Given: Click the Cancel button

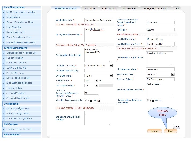Looking at the screenshot, I should pyautogui.click(x=154, y=131).
